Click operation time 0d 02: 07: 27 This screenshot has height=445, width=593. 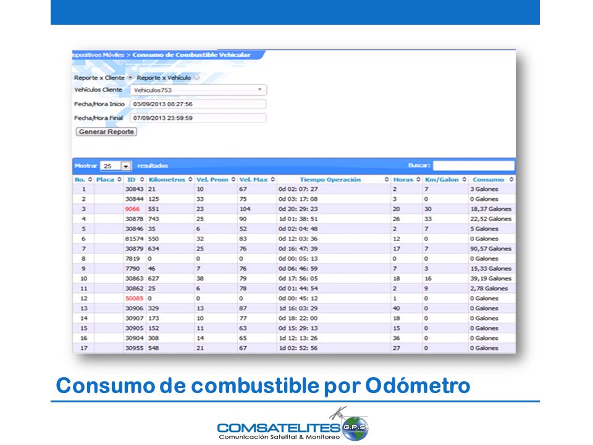click(x=298, y=189)
